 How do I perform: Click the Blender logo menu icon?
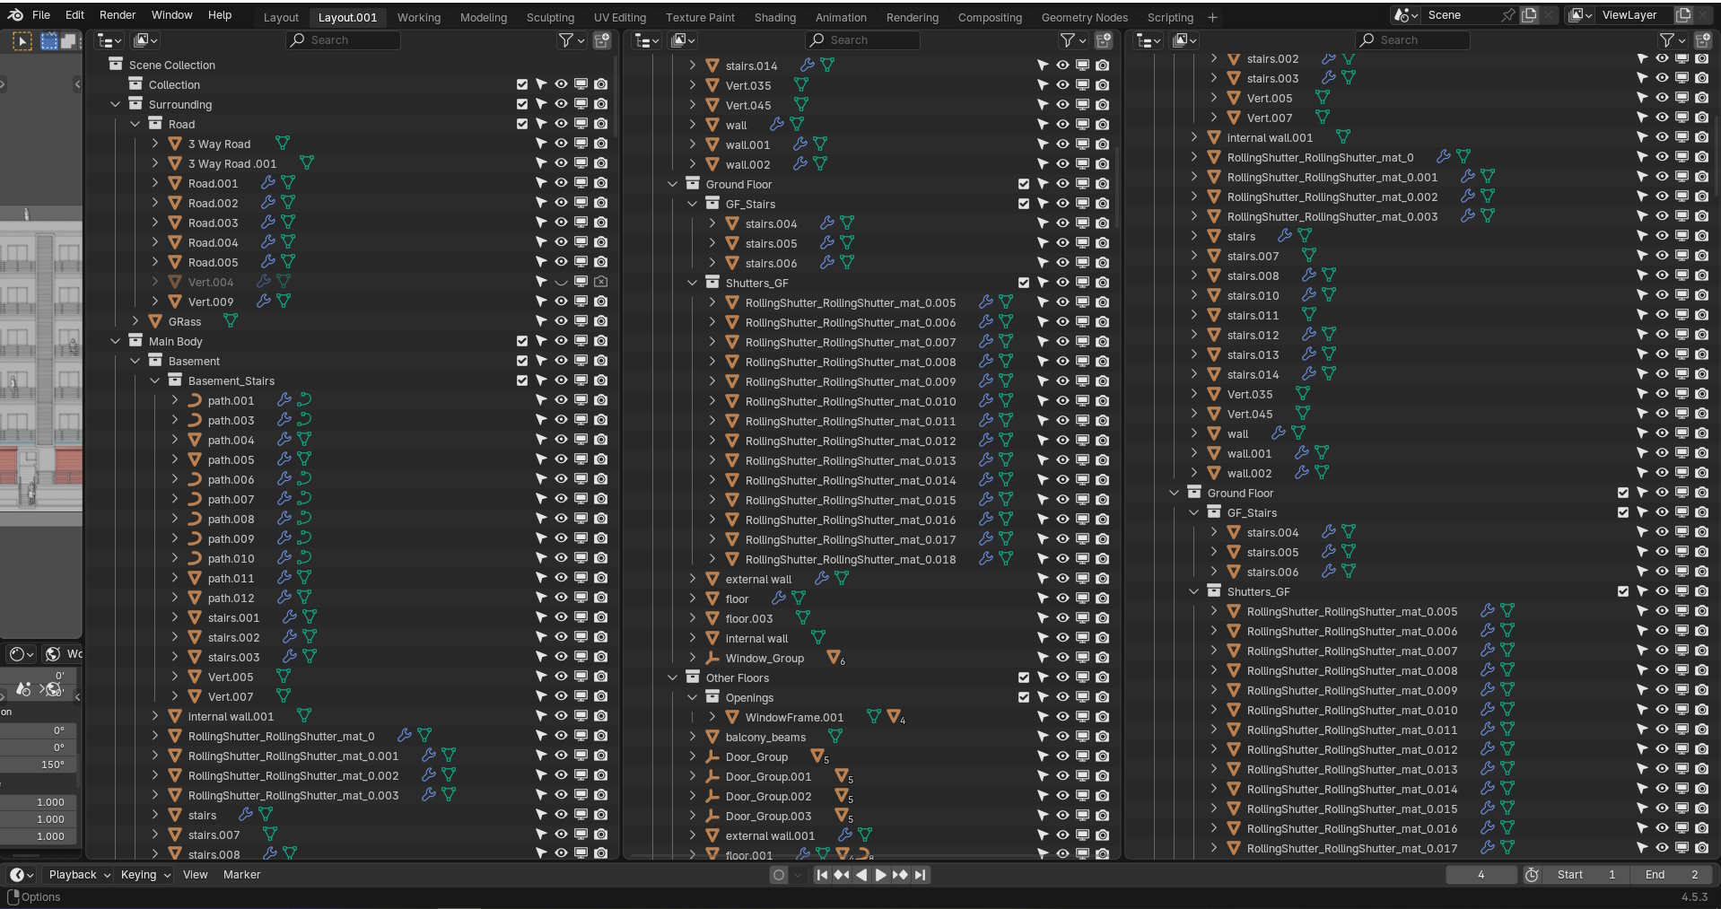point(15,15)
